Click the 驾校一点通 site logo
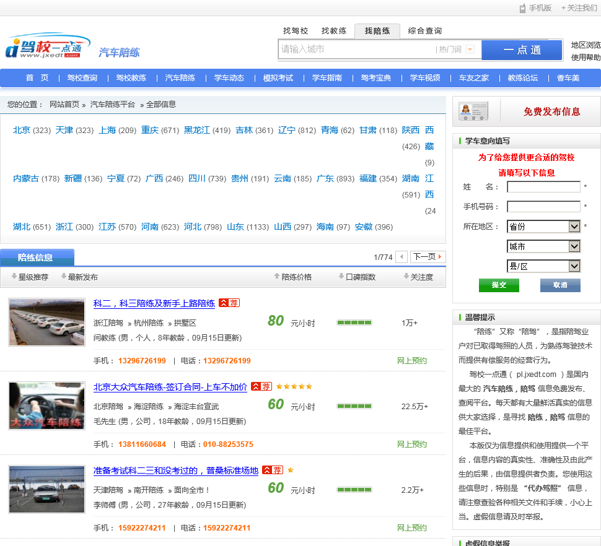This screenshot has height=546, width=601. tap(43, 48)
